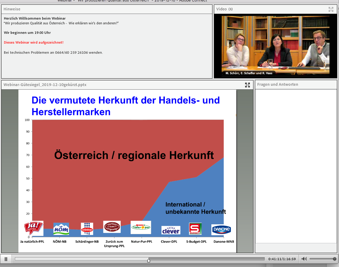Maximize the presentation slide pod
339x267 pixels.
[247, 85]
